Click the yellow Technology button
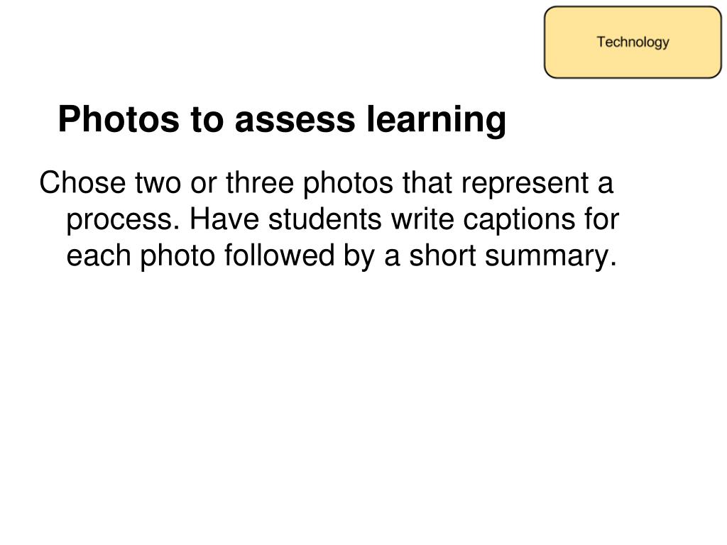The image size is (727, 545). click(x=633, y=42)
